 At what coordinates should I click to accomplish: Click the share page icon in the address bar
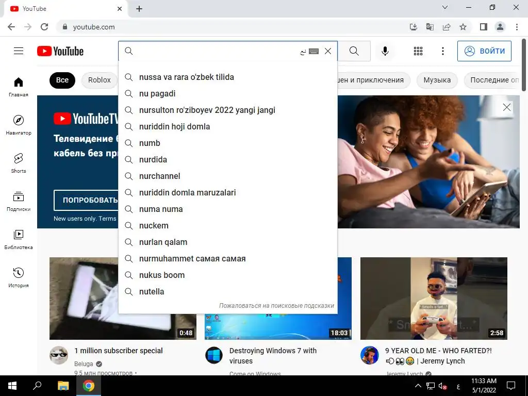pyautogui.click(x=447, y=27)
